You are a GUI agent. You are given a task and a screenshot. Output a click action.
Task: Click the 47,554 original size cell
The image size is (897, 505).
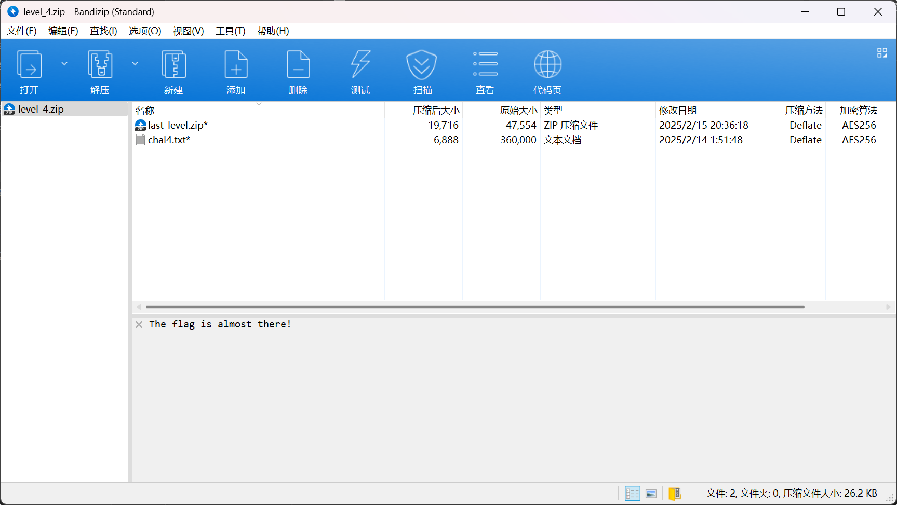(521, 125)
